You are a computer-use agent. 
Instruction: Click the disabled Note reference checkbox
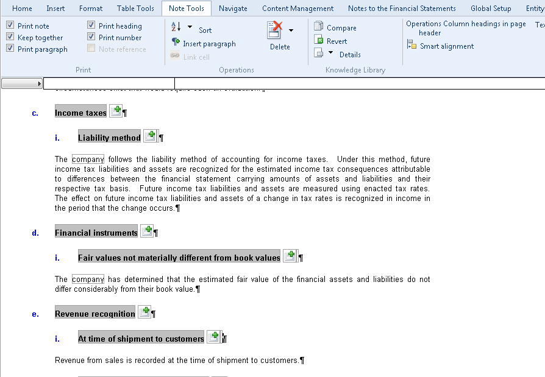point(91,48)
